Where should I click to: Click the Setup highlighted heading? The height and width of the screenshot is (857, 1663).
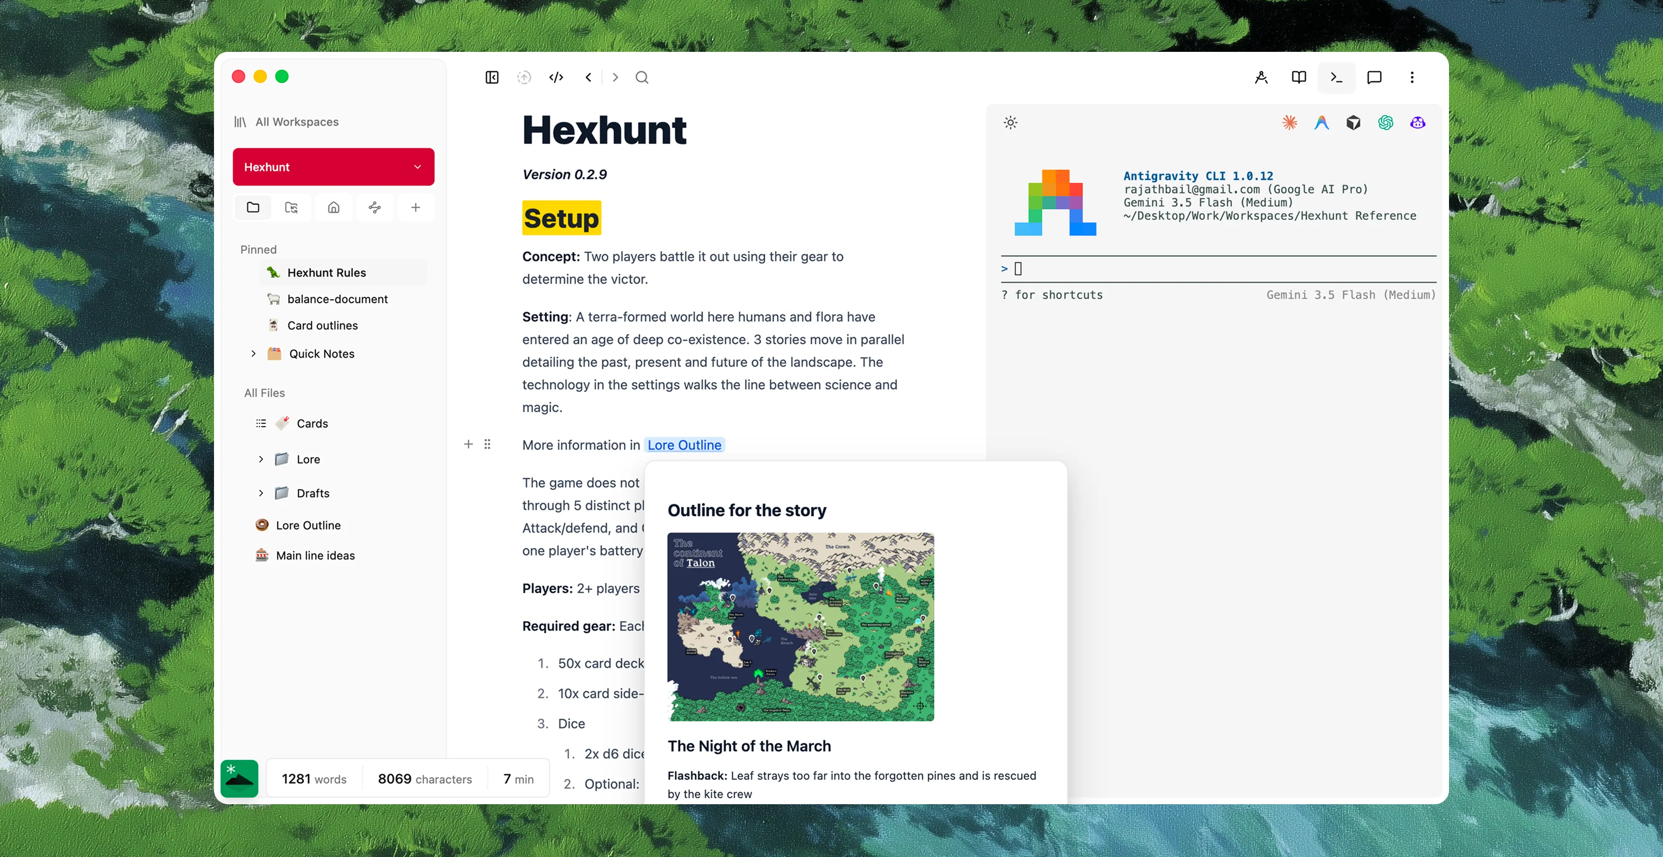[562, 218]
